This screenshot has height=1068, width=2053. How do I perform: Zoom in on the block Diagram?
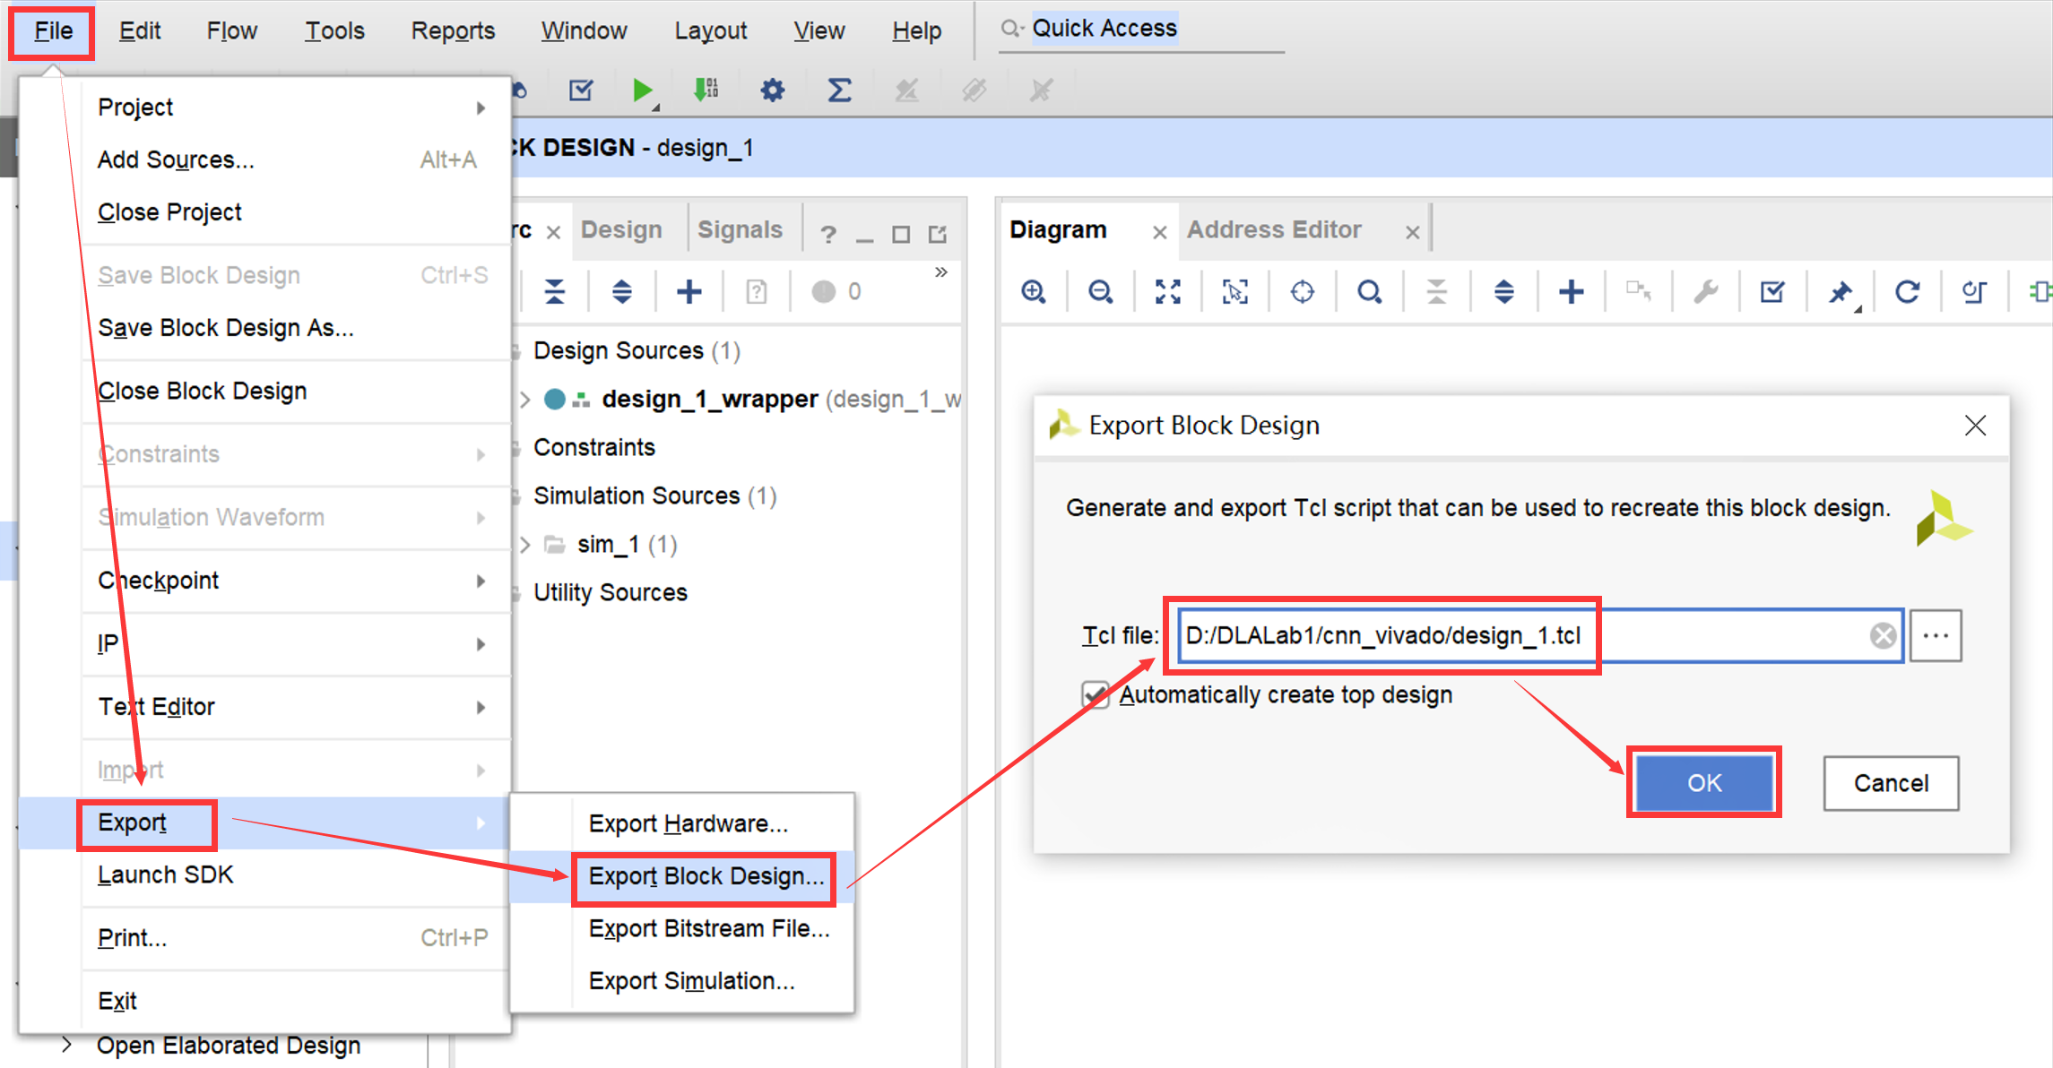click(x=1034, y=292)
